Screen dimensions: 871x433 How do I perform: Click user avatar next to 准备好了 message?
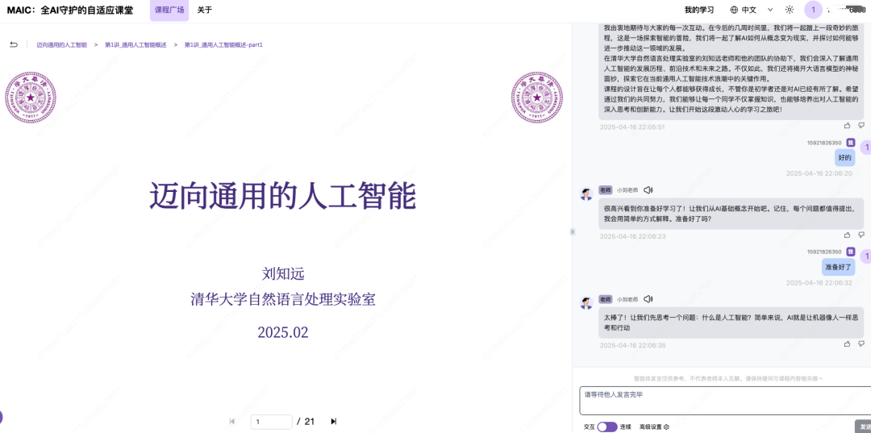click(x=865, y=256)
